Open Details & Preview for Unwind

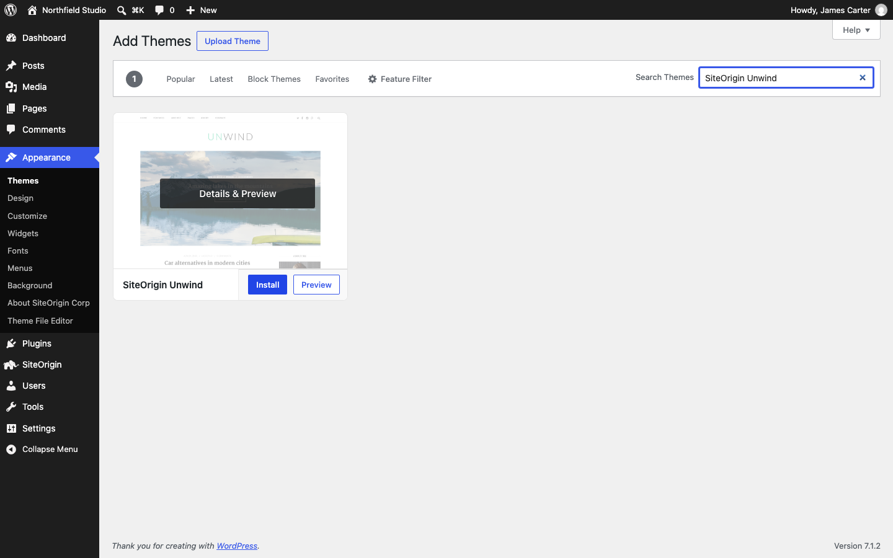coord(238,193)
